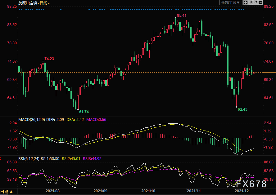Click the 78.80 label on left price axis

coord(12,43)
